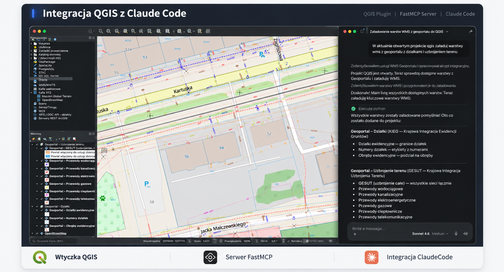Screen dimensions: 504x272
Task: Open the Medium effort dropdown
Action: click(440, 234)
